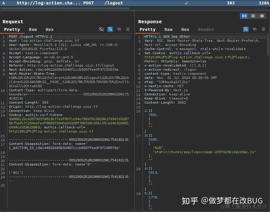Switch to Request Hex tab

[50, 29]
